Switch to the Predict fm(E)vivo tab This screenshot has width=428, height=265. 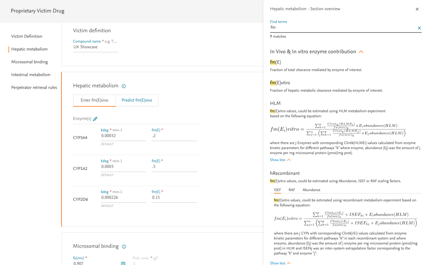[137, 100]
